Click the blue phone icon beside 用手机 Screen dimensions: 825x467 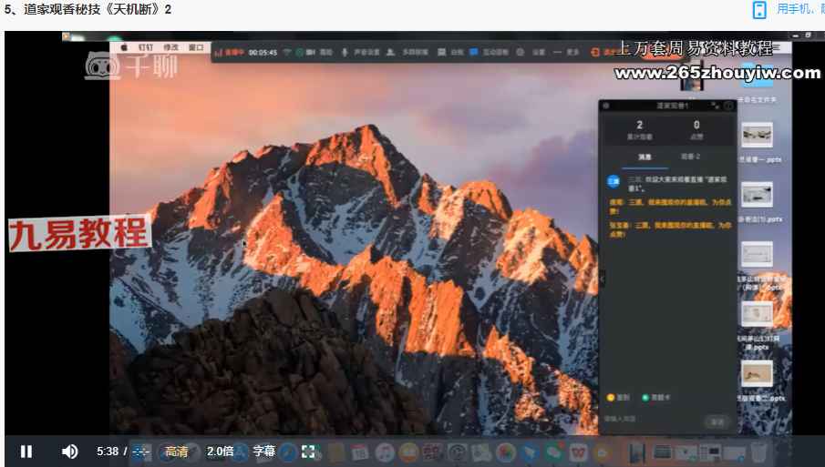759,9
